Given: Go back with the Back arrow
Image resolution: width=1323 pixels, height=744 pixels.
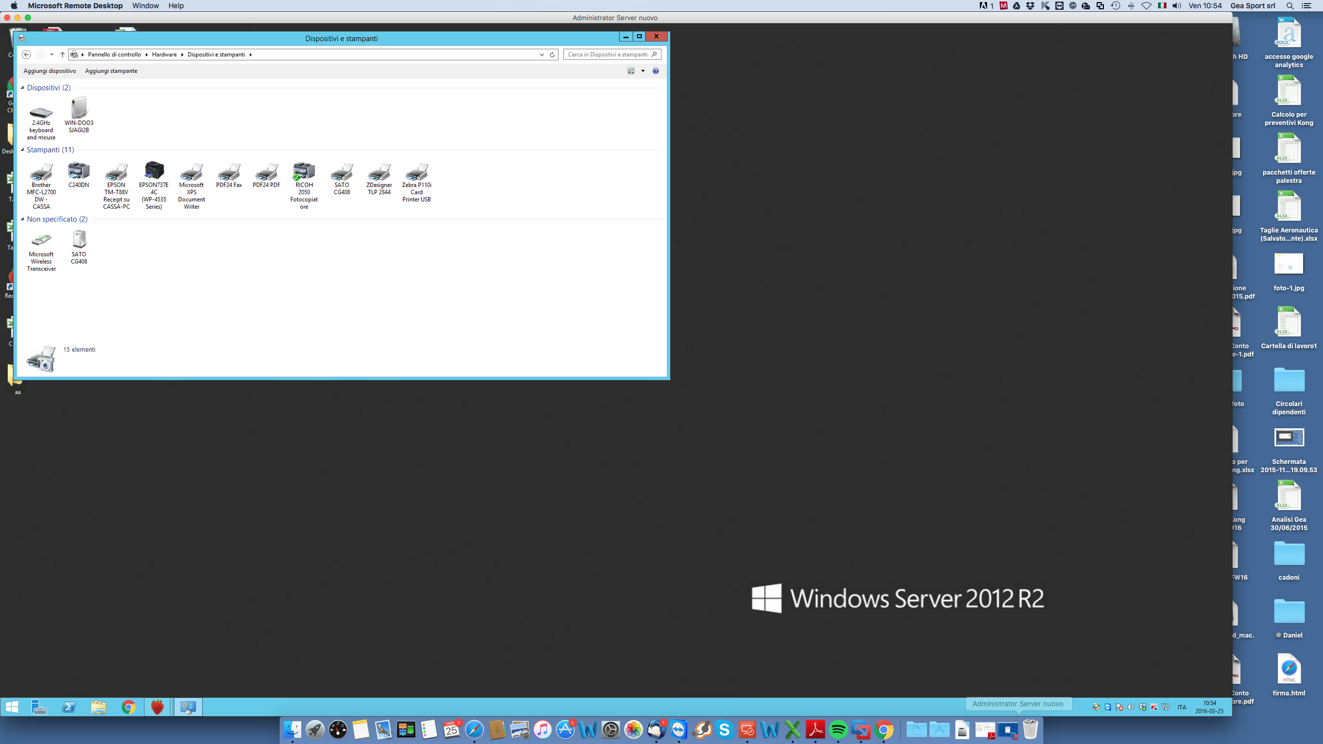Looking at the screenshot, I should (26, 55).
